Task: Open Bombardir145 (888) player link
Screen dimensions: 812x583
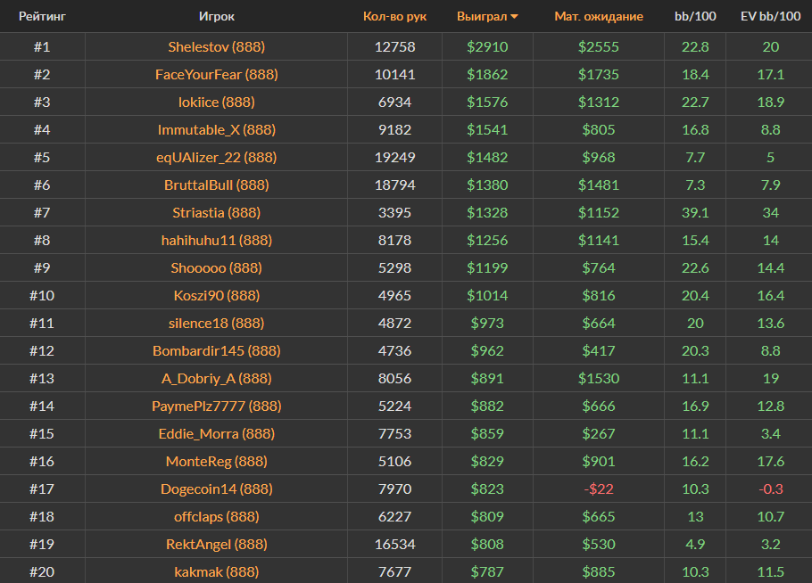Action: (217, 350)
